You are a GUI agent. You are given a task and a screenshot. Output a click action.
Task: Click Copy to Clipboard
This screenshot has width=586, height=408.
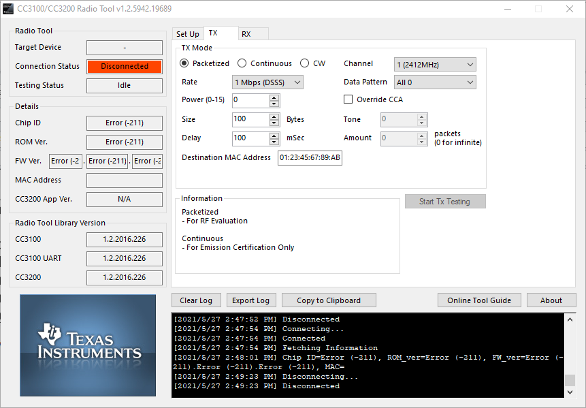[329, 300]
